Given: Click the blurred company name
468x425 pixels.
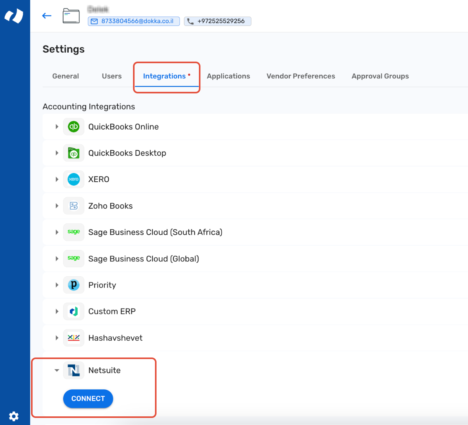Looking at the screenshot, I should coord(98,9).
